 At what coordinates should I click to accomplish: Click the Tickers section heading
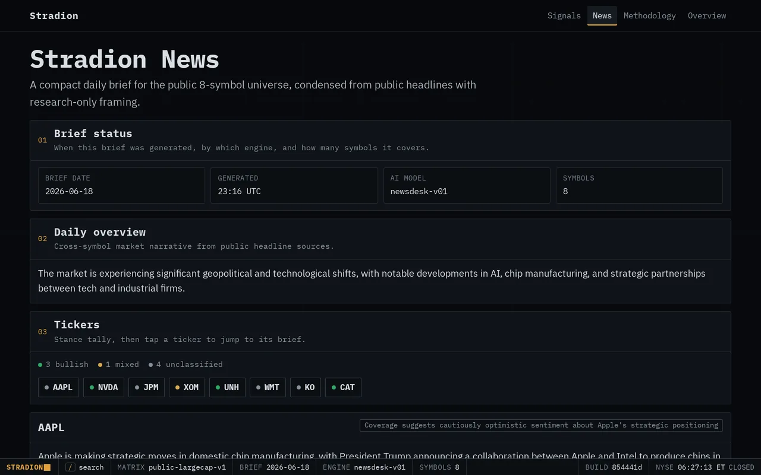coord(77,325)
